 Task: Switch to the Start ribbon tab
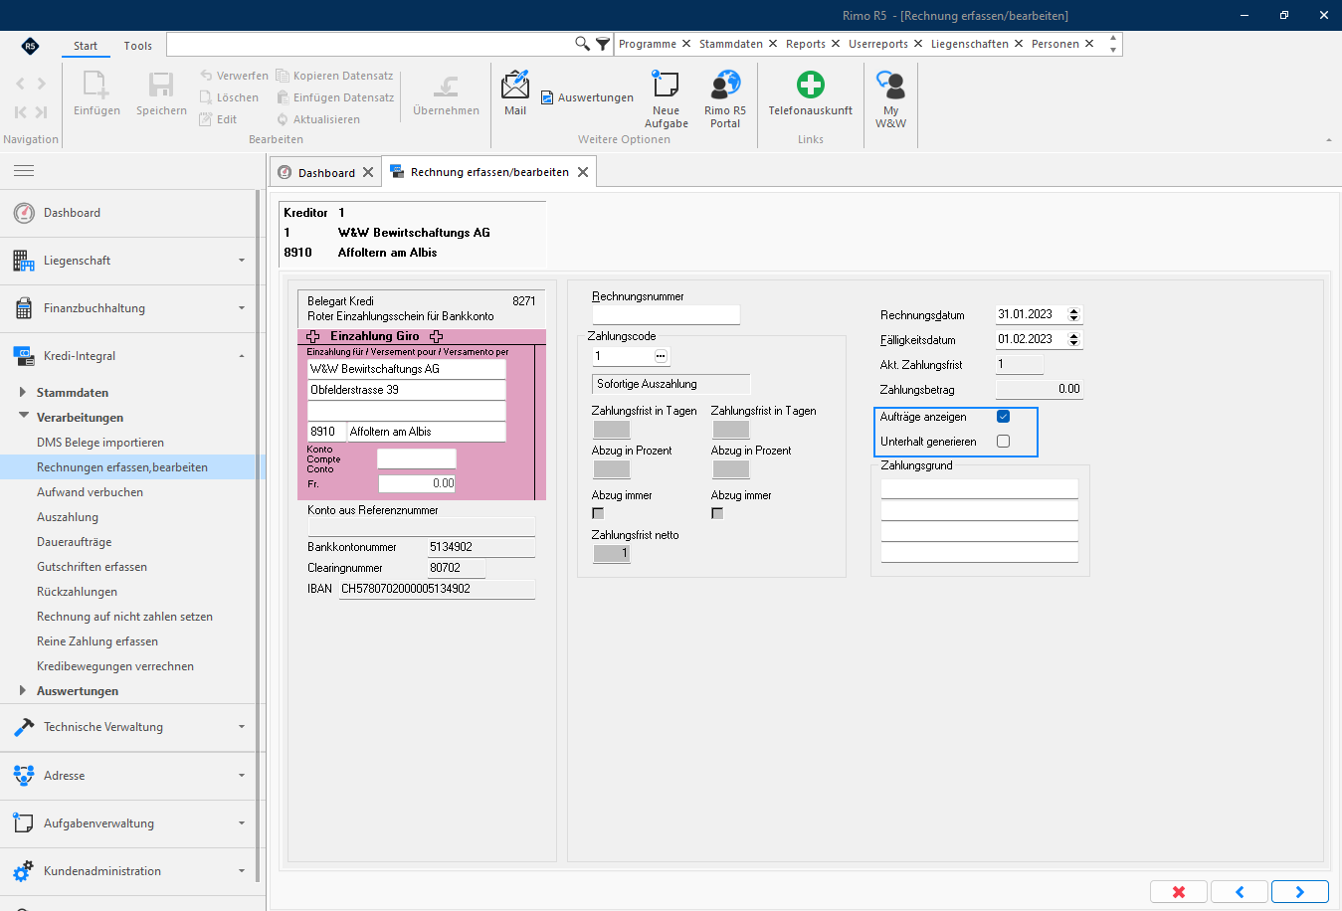[x=86, y=46]
